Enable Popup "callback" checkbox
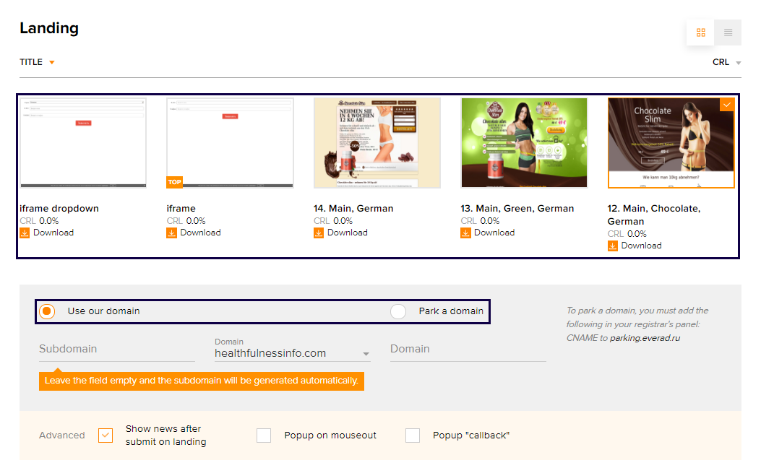Screen dimensions: 761x468 pos(413,435)
